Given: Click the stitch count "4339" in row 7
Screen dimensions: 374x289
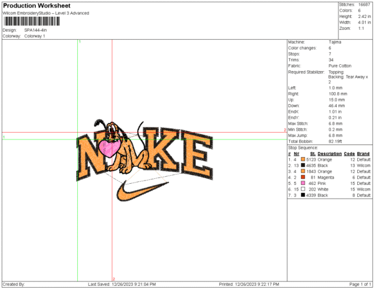Looking at the screenshot, I should [x=311, y=196].
